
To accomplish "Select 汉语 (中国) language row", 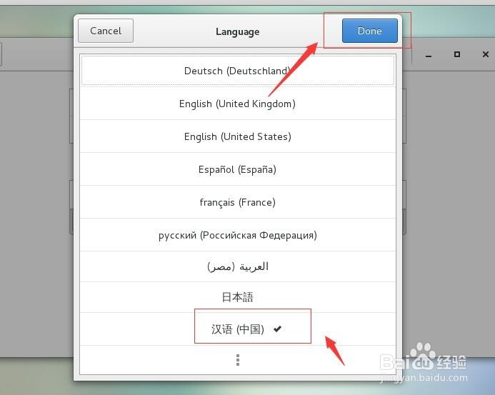I will click(x=238, y=329).
